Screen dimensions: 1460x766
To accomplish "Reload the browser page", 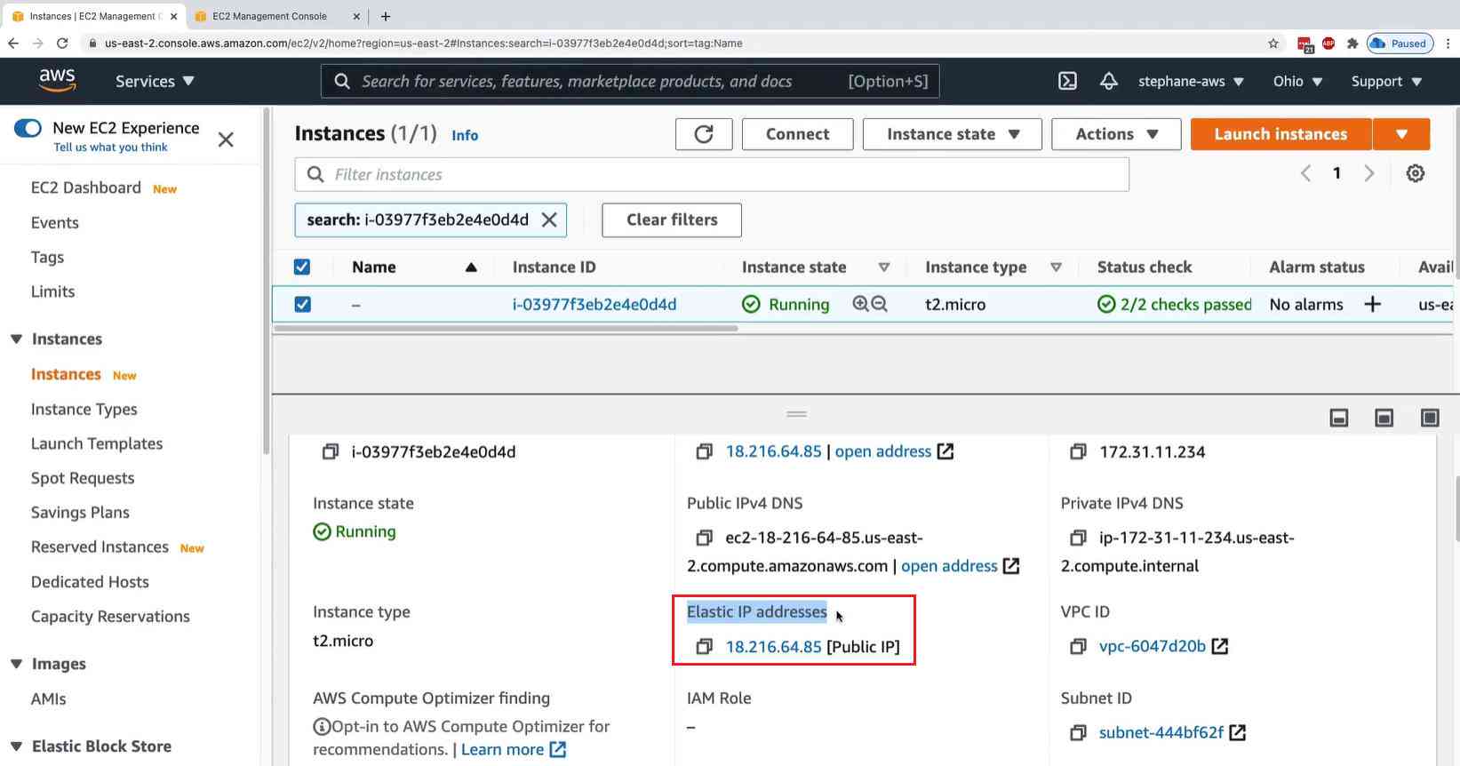I will click(62, 43).
